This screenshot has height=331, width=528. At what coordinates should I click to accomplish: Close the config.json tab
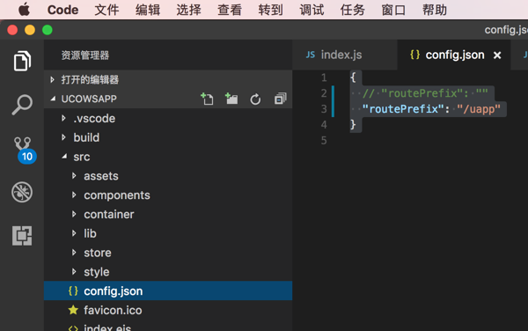coord(497,55)
